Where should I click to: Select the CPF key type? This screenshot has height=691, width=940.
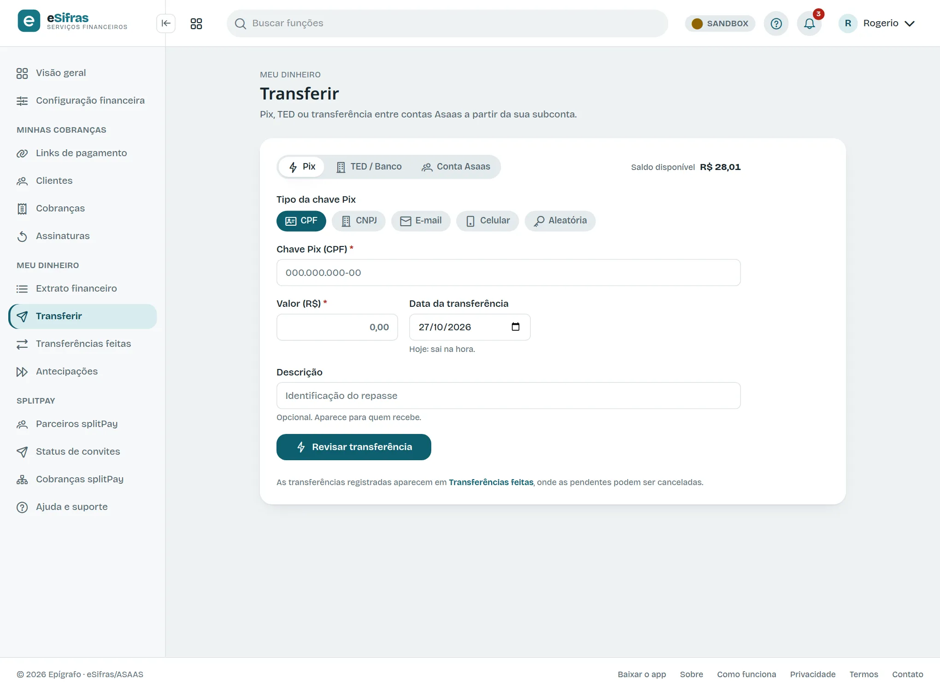pos(301,221)
